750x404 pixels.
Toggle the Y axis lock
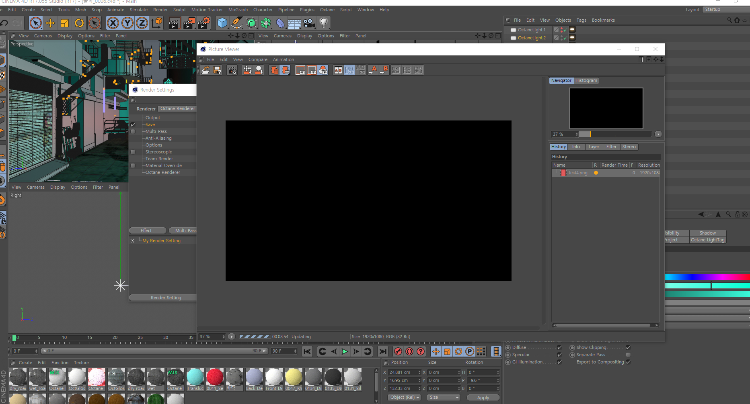[127, 23]
